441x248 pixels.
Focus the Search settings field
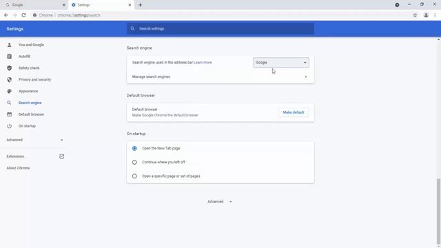tap(220, 29)
